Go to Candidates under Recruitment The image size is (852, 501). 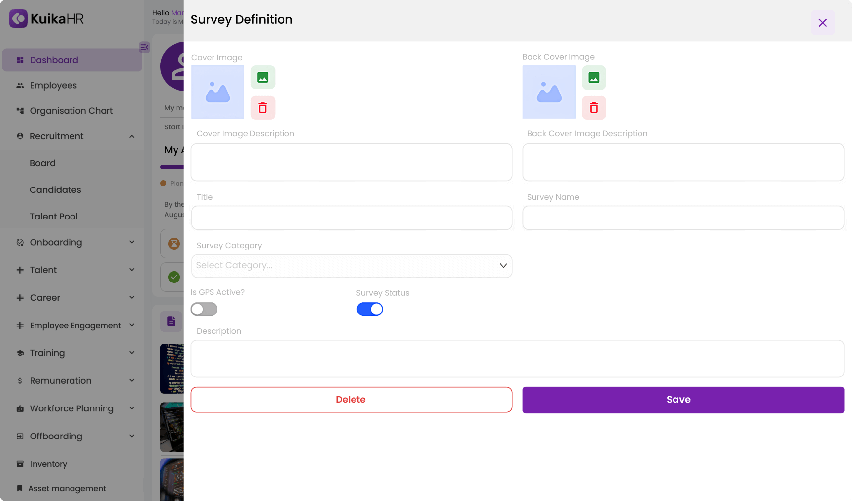(x=55, y=189)
